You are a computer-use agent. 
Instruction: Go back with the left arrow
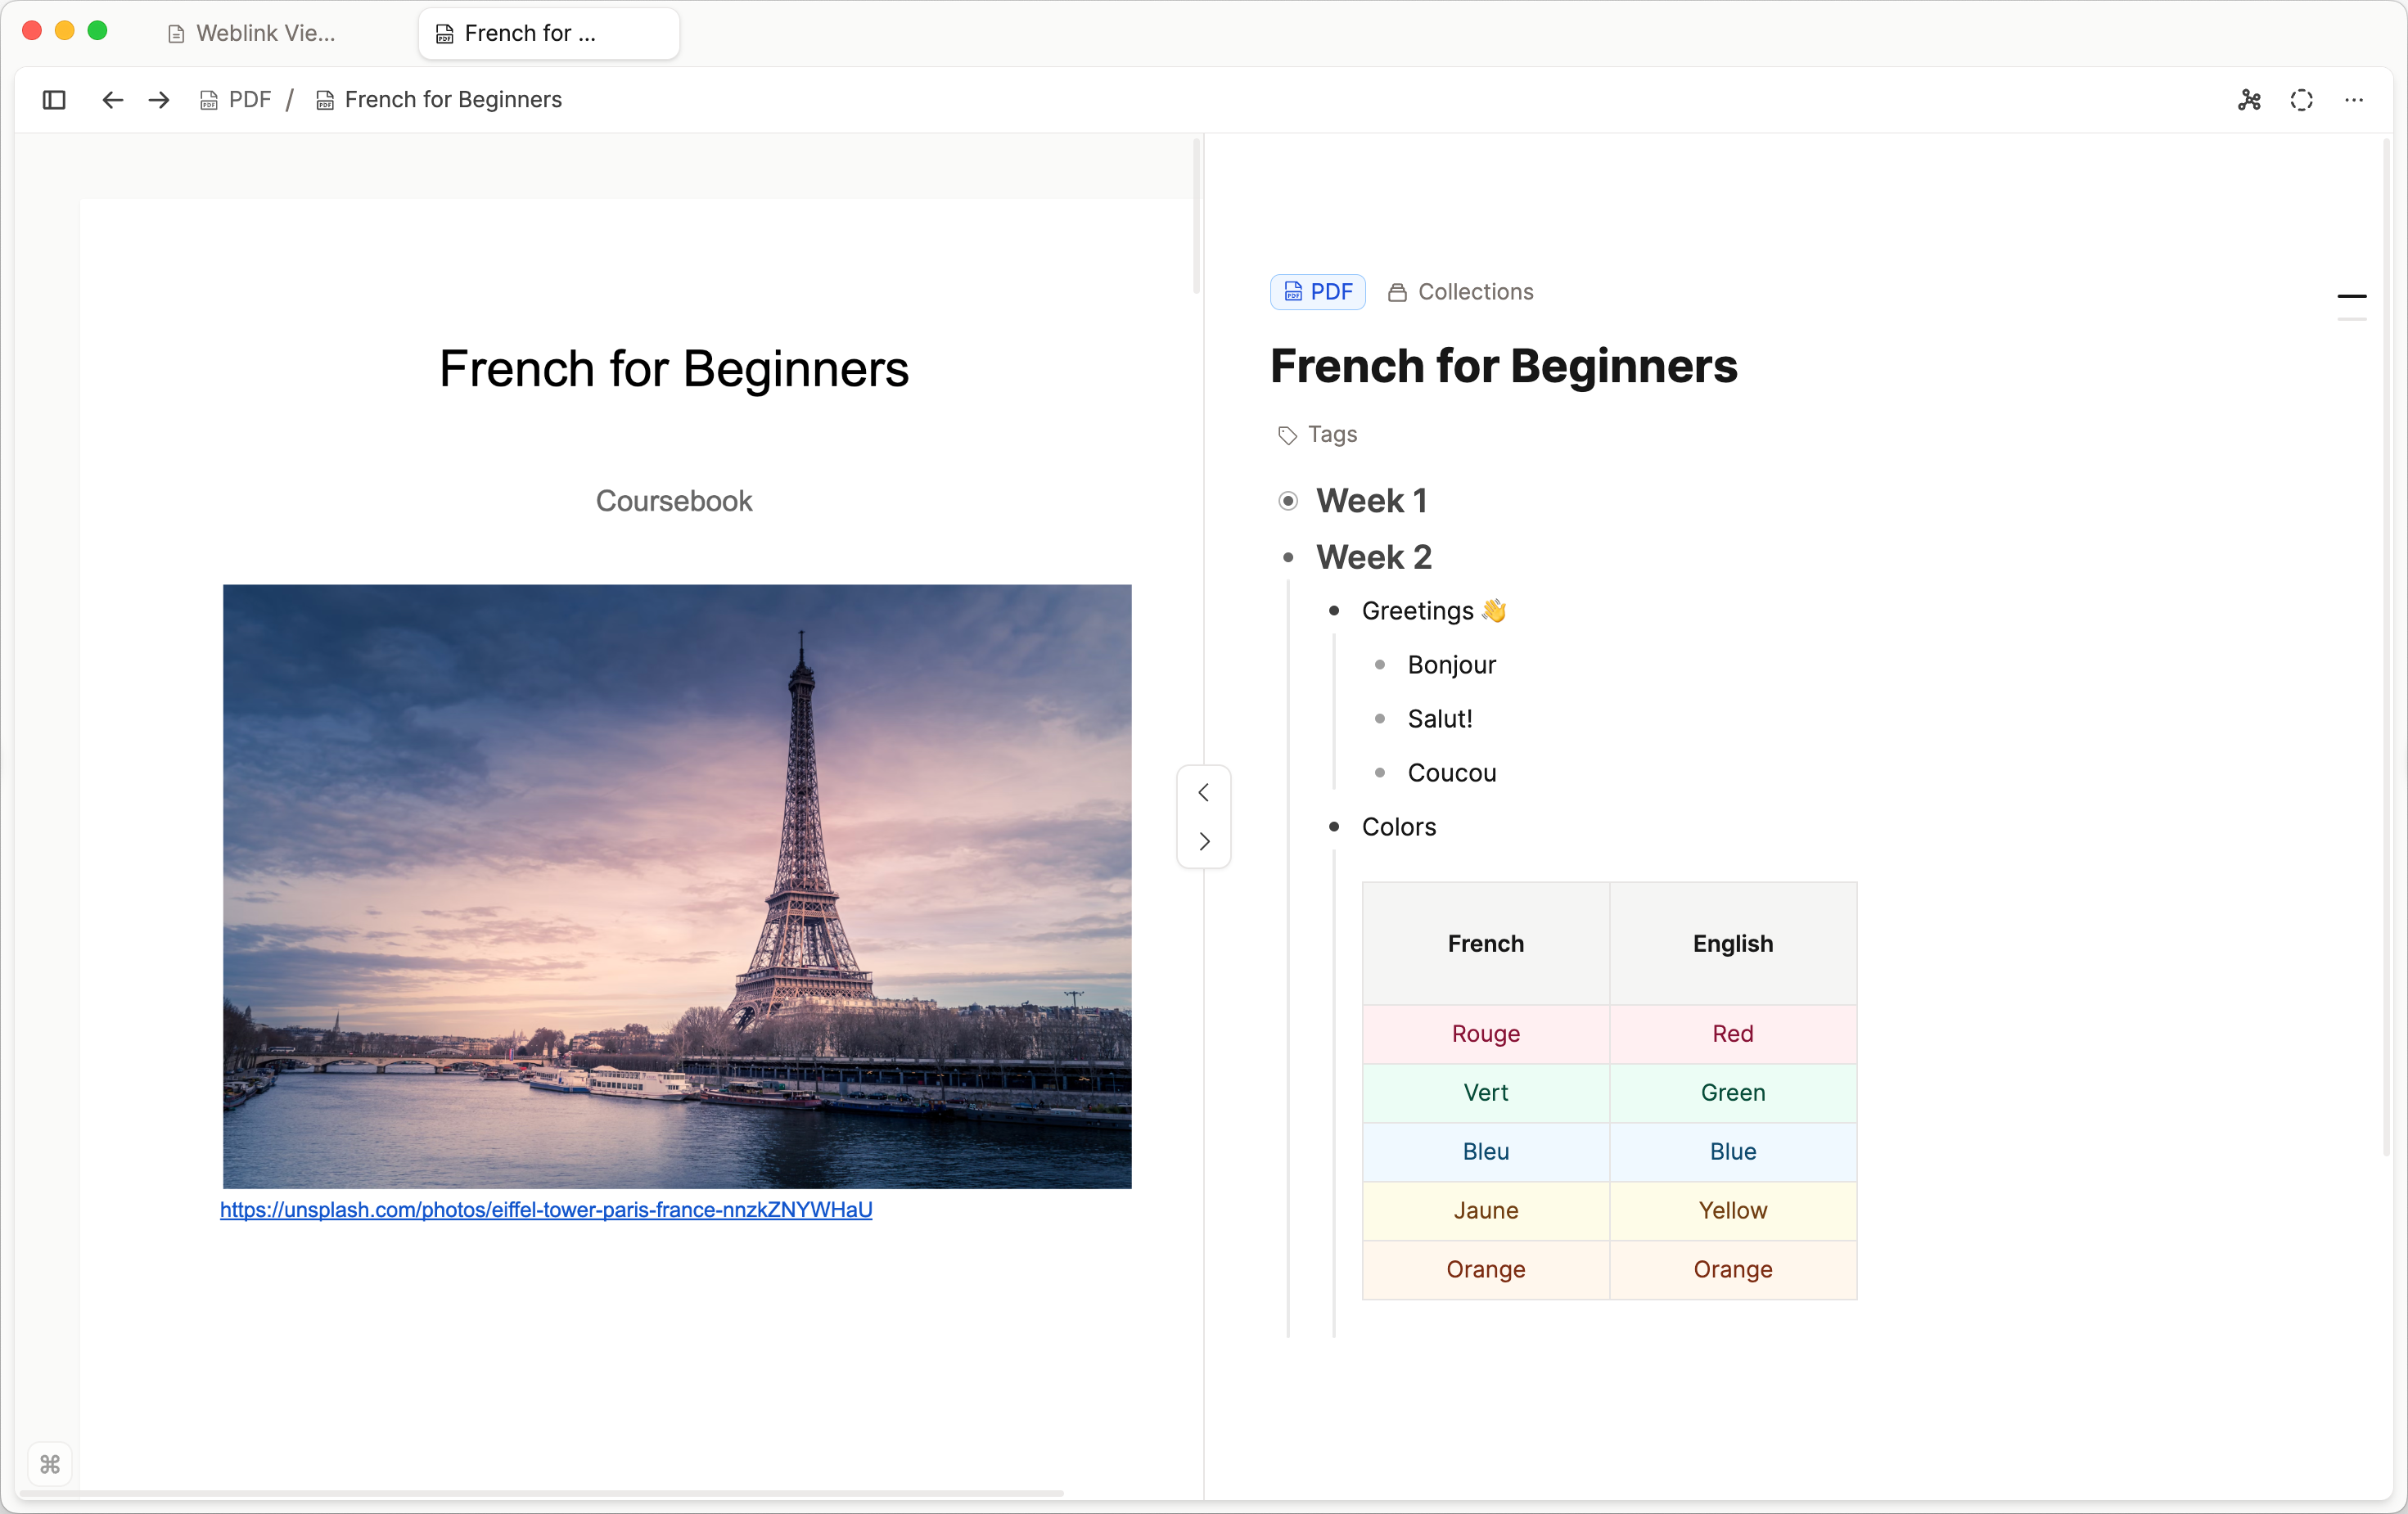(x=112, y=100)
